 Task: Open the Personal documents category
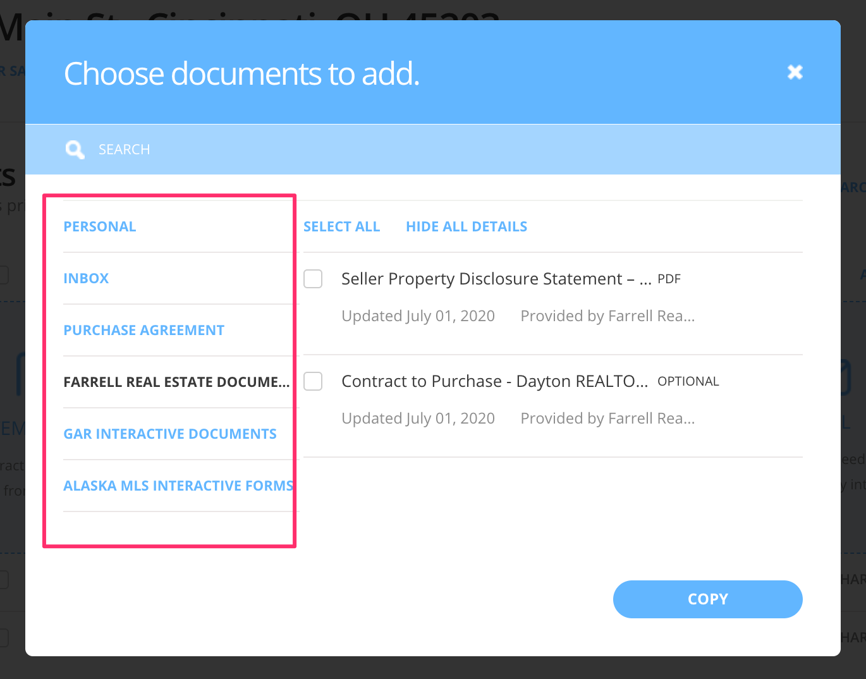[x=99, y=226]
